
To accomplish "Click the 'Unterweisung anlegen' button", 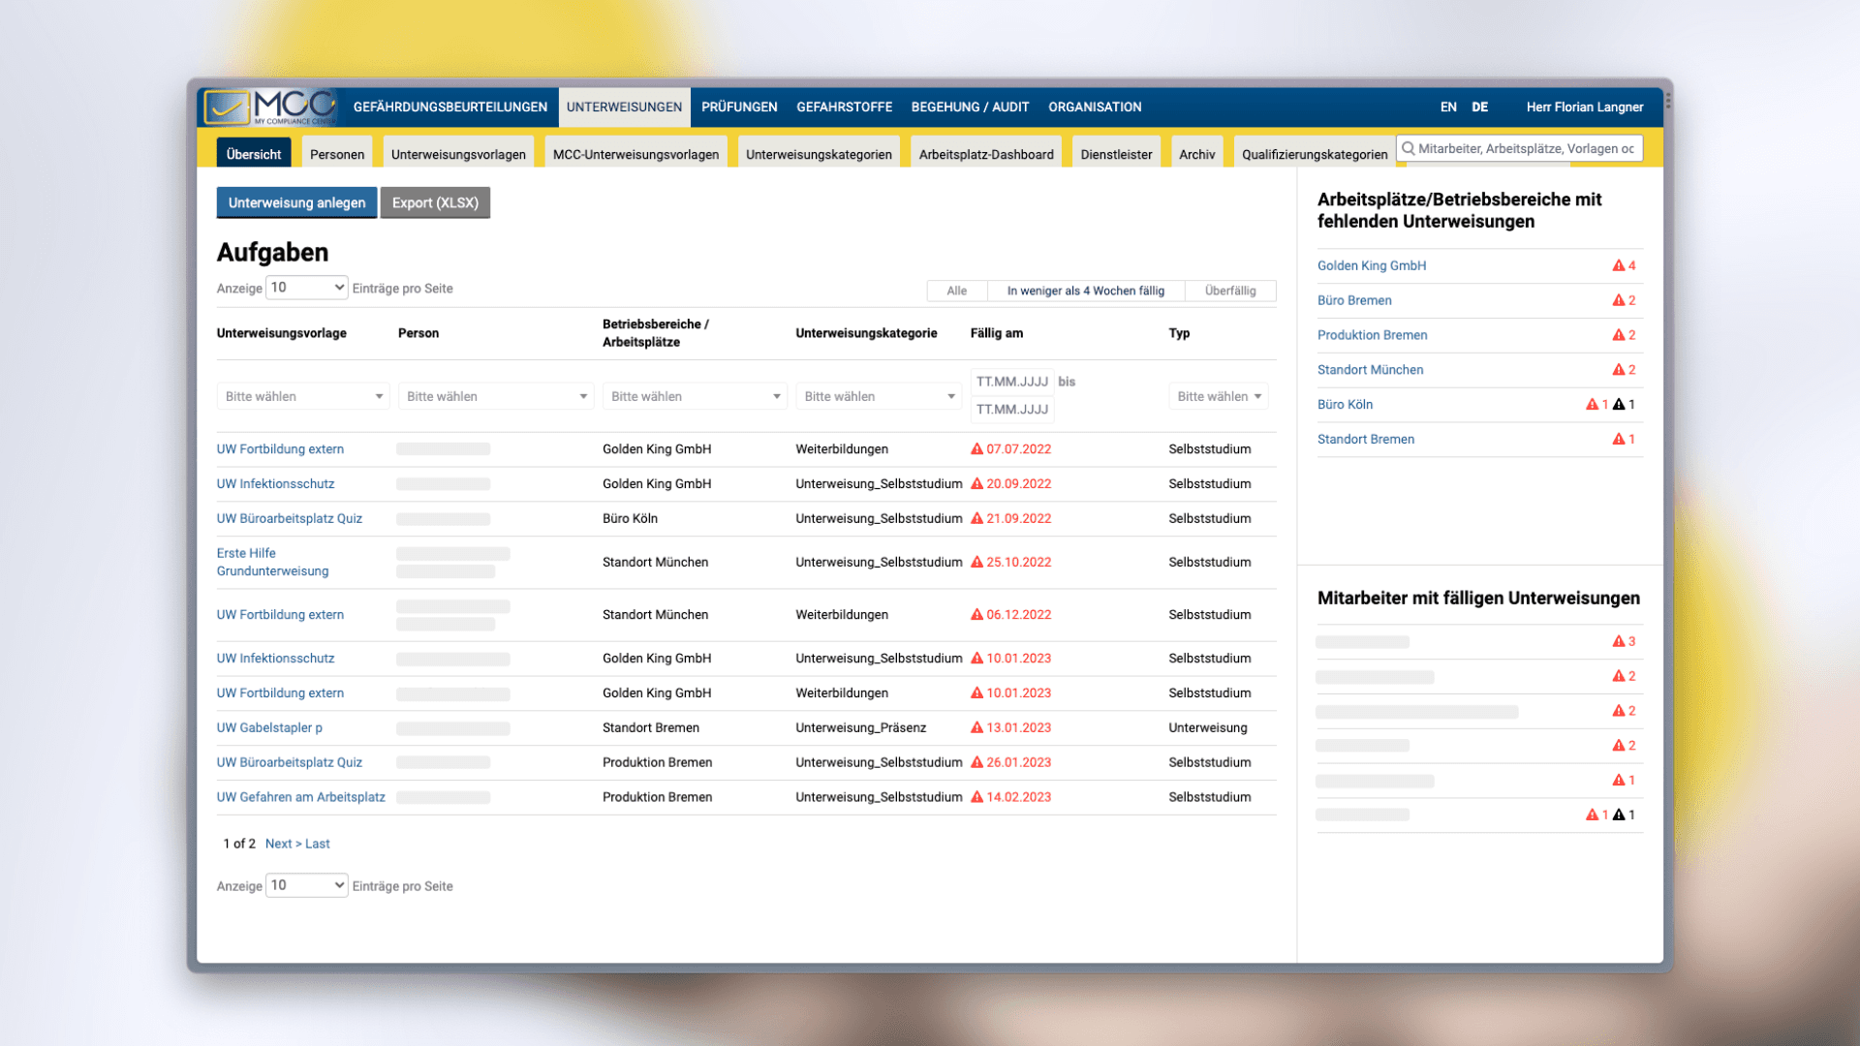I will (296, 202).
